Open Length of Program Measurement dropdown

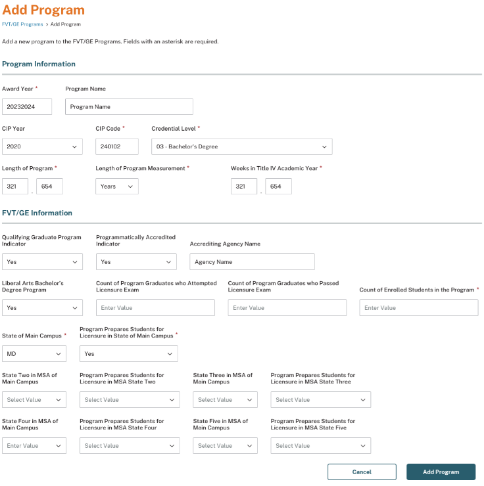pos(117,187)
